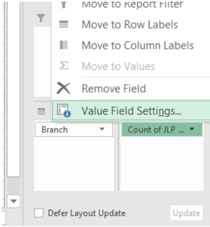Click the X icon for Remove Field
The image size is (210, 227).
[64, 88]
